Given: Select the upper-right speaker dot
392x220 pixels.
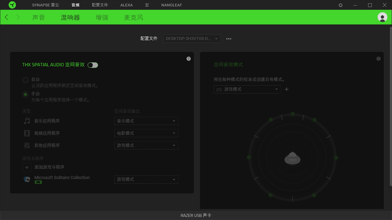Looking at the screenshot, I should [x=314, y=120].
